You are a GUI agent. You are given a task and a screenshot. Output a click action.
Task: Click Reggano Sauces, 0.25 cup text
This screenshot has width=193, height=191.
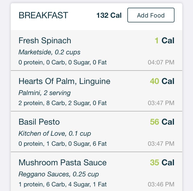(x=59, y=174)
